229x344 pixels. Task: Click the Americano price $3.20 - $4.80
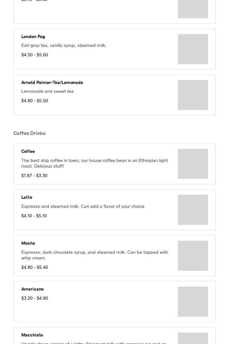(35, 298)
